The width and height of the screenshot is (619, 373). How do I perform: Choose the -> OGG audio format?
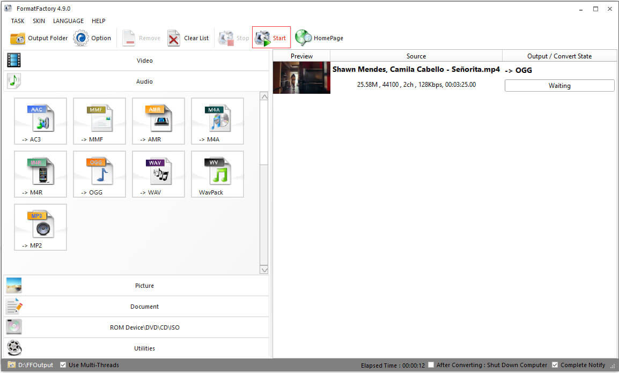(x=99, y=174)
